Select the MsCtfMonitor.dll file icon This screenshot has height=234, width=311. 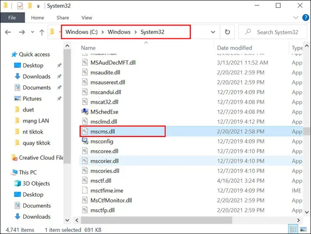pyautogui.click(x=84, y=200)
